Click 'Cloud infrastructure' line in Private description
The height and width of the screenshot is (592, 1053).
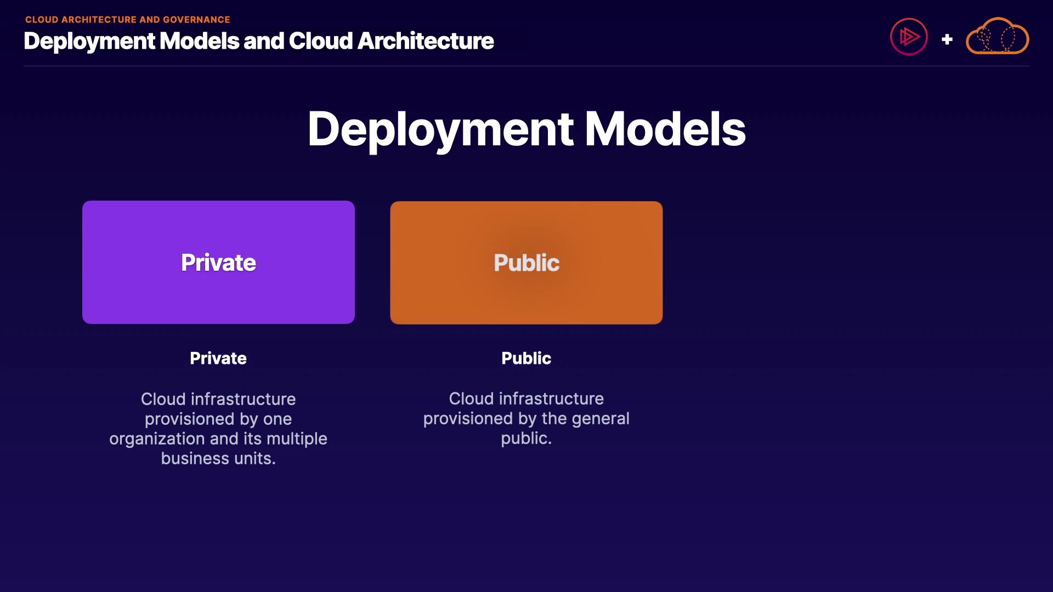coord(218,399)
